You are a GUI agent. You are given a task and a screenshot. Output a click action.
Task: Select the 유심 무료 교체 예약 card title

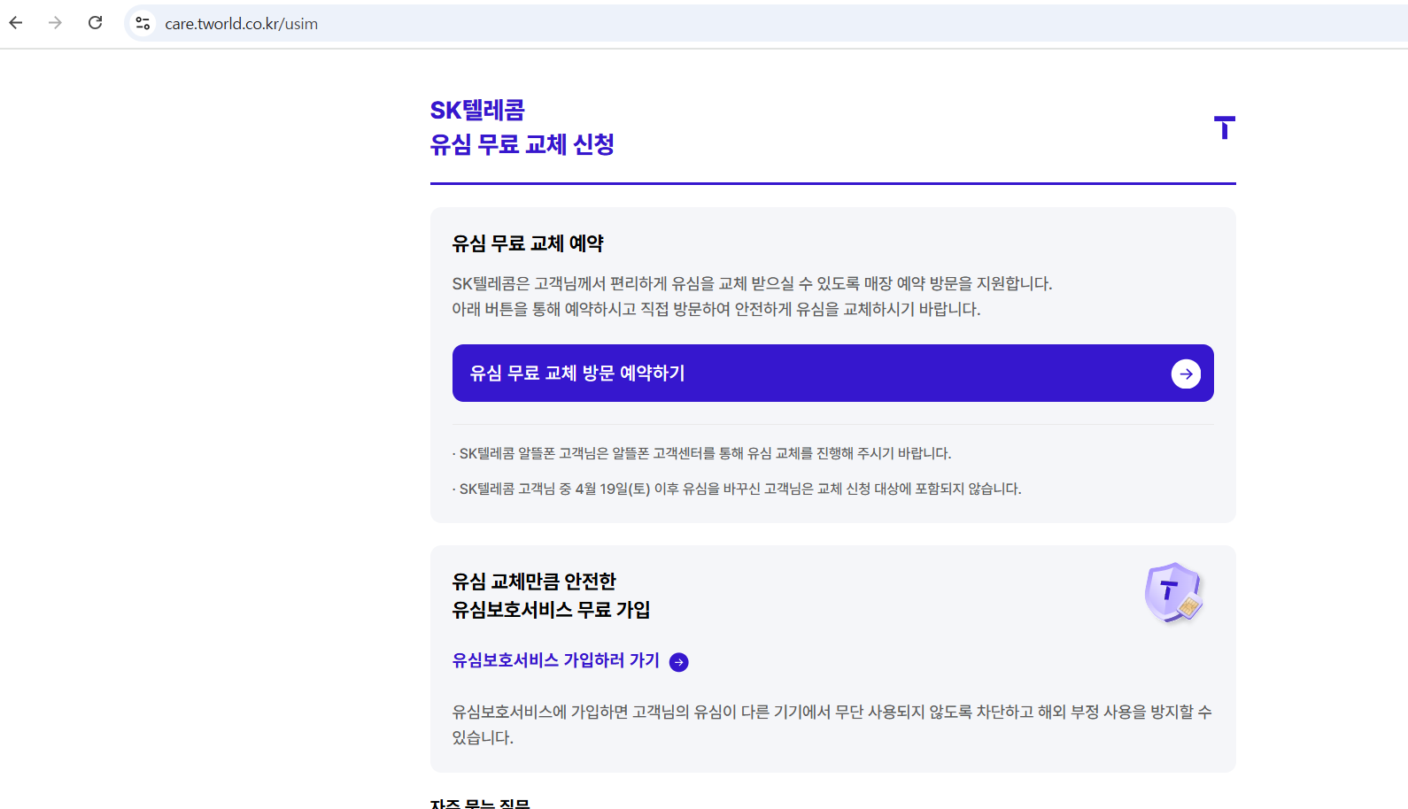click(x=528, y=243)
